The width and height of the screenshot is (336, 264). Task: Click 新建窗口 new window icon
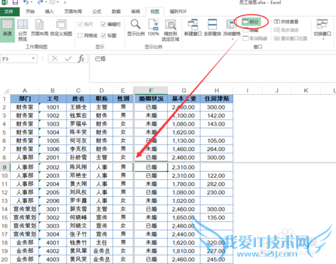pos(193,28)
